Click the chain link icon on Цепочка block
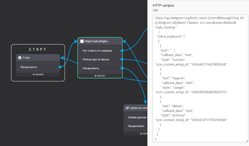249x146 pixels. point(127,108)
